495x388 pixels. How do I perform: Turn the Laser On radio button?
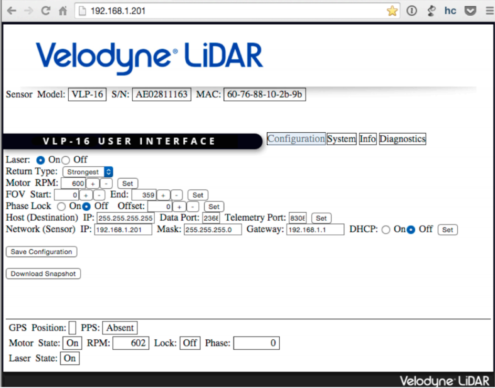click(x=40, y=160)
